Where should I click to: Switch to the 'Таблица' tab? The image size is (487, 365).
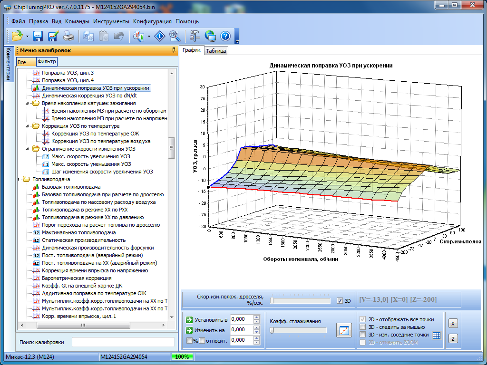click(216, 51)
